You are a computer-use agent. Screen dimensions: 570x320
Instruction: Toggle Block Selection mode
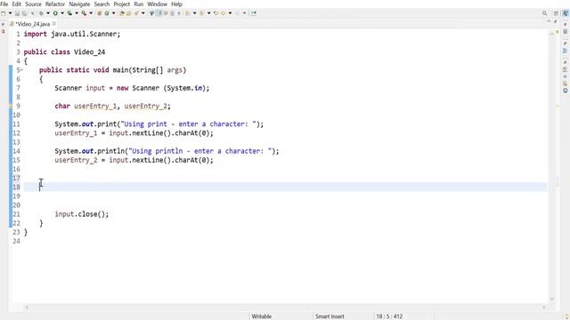tap(172, 13)
